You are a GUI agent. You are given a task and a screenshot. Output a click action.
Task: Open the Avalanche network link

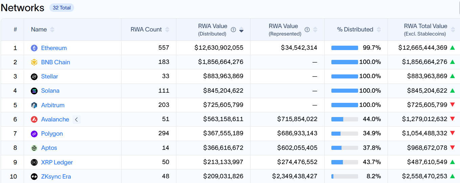(x=55, y=119)
